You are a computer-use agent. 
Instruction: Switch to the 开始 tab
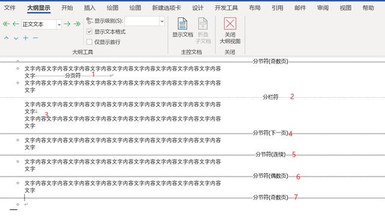[x=67, y=8]
